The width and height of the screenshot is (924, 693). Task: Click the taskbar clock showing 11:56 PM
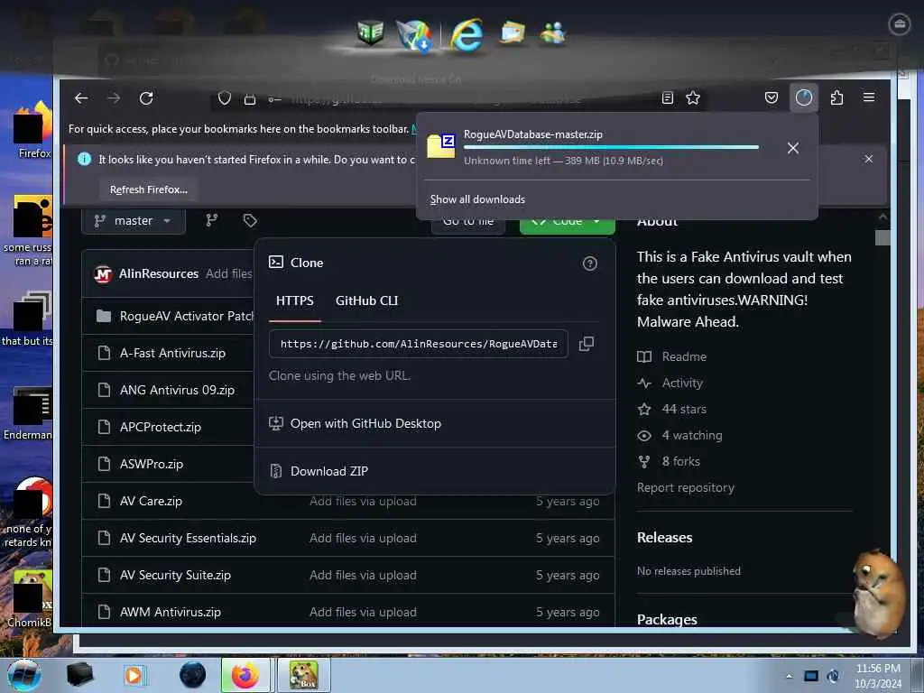pyautogui.click(x=877, y=676)
